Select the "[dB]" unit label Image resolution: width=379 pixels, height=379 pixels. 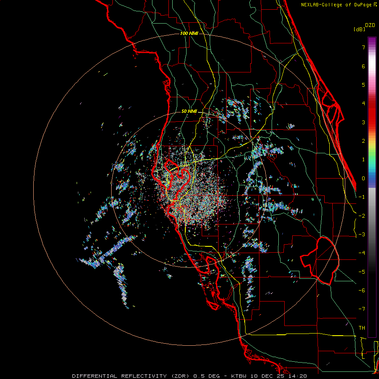click(359, 29)
